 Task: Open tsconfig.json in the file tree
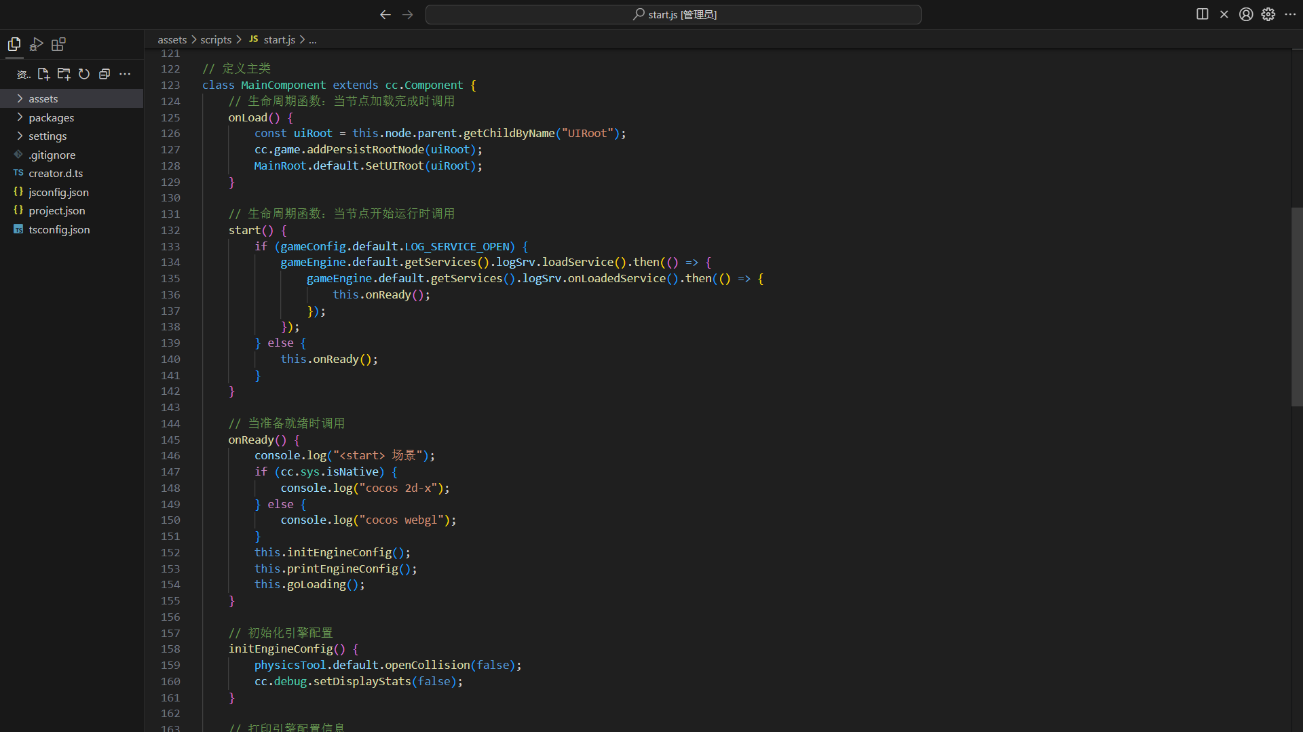point(71,229)
